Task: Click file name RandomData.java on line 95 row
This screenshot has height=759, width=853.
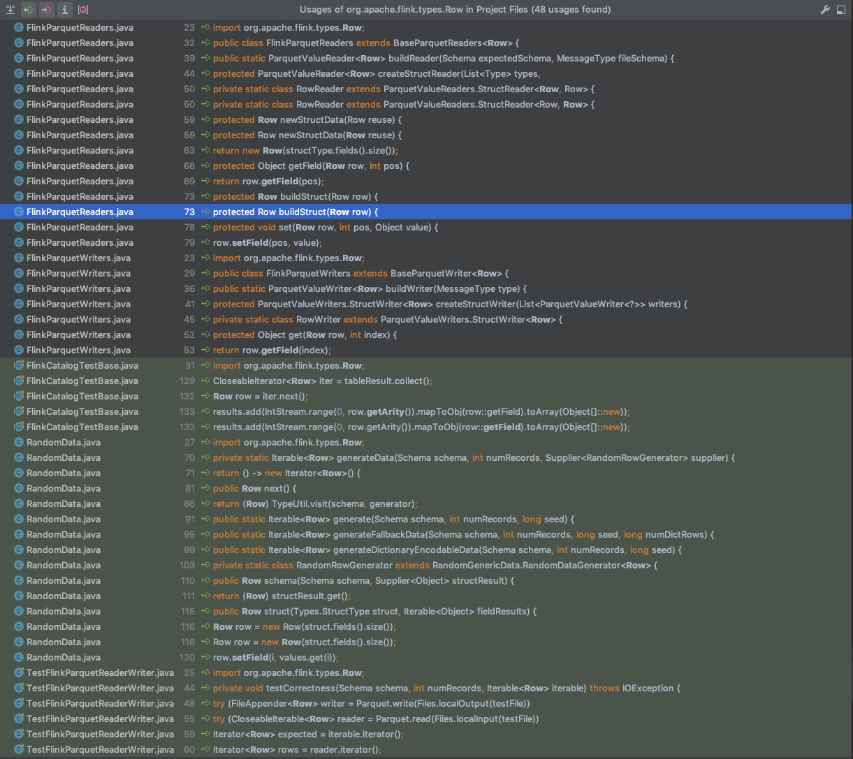Action: coord(64,535)
